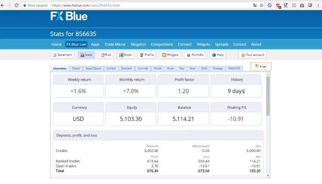Viewport: 322px width, 184px height.
Task: Click the Help button with info icon
Action: (218, 55)
